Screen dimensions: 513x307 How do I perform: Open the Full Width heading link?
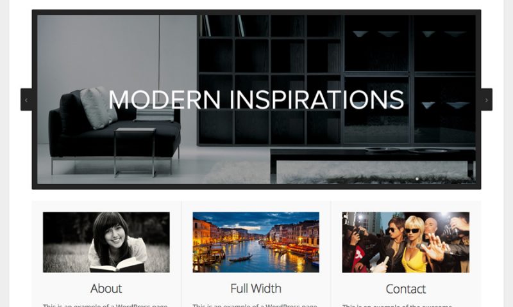256,288
